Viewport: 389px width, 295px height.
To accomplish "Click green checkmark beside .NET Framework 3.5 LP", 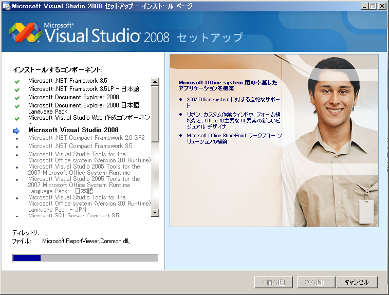I will 17,89.
